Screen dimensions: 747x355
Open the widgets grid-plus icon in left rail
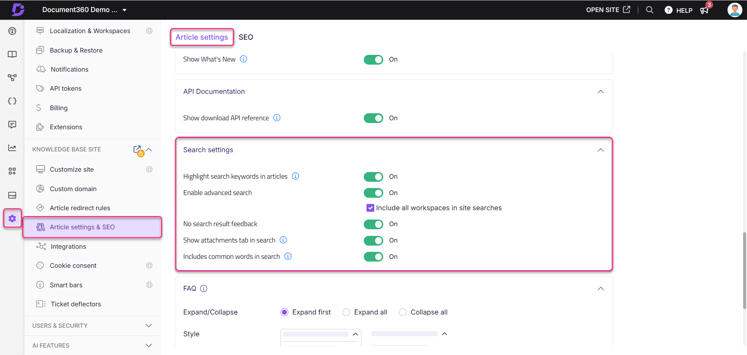tap(12, 171)
